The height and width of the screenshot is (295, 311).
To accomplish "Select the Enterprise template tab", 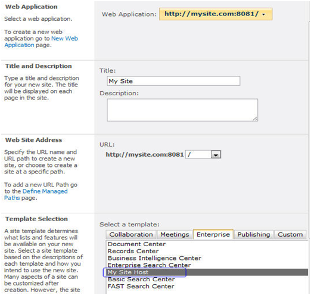I will pyautogui.click(x=213, y=234).
